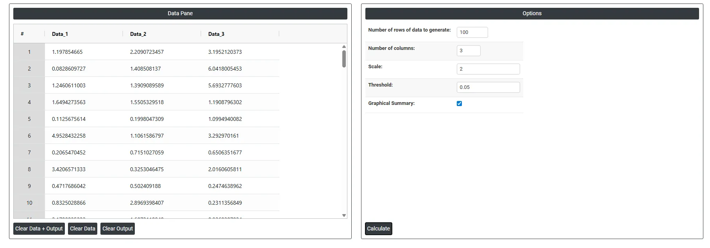Click the scroll down arrow in data table
The width and height of the screenshot is (710, 248).
[x=344, y=215]
